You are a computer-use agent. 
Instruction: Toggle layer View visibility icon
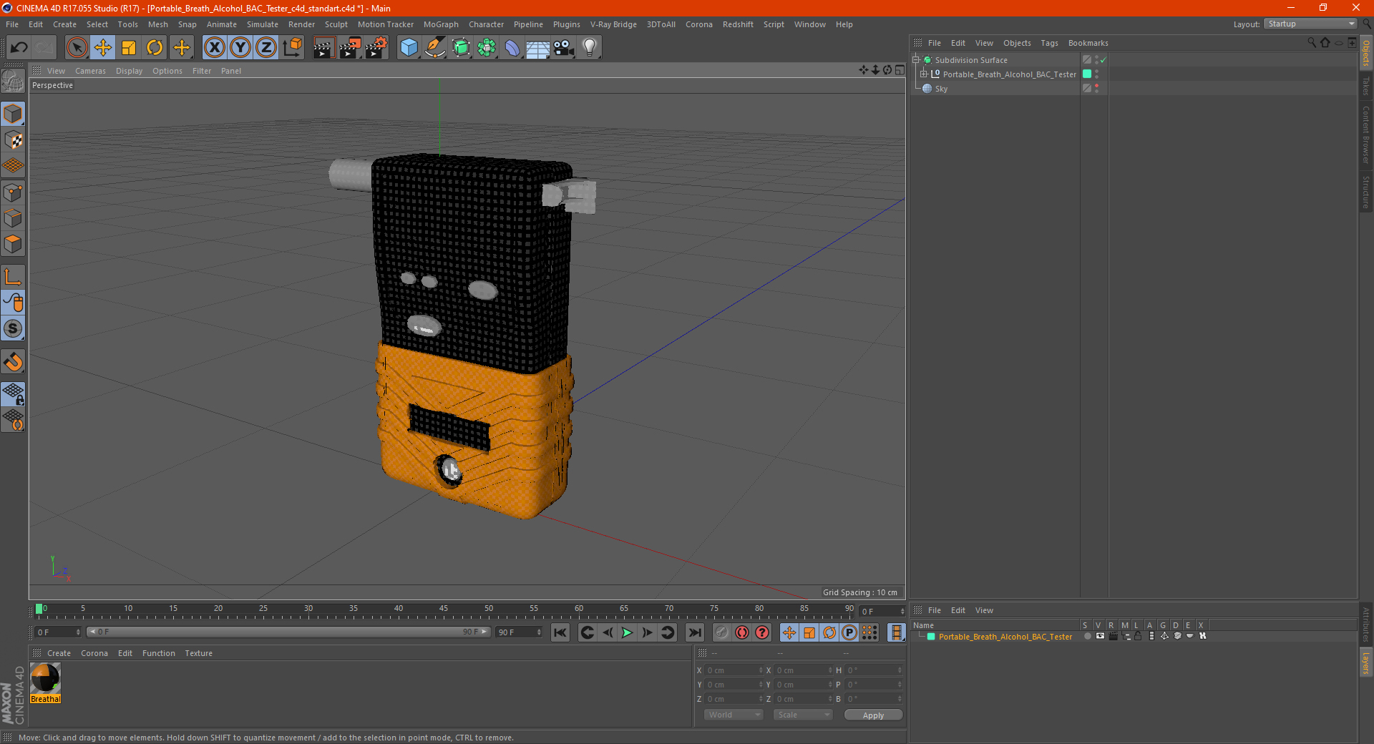click(1100, 636)
